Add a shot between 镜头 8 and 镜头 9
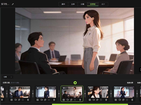Viewport: 141px width, 105px height. (x=111, y=94)
